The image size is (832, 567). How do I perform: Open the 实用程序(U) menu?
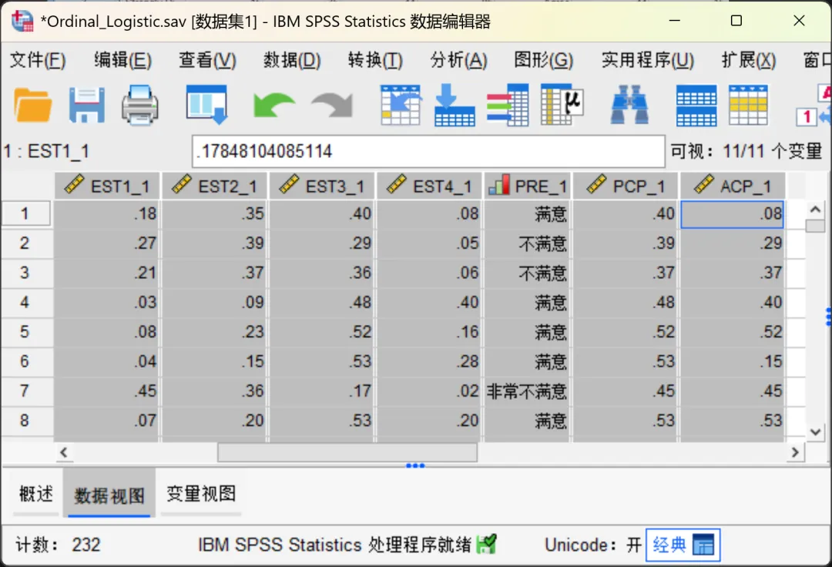647,60
